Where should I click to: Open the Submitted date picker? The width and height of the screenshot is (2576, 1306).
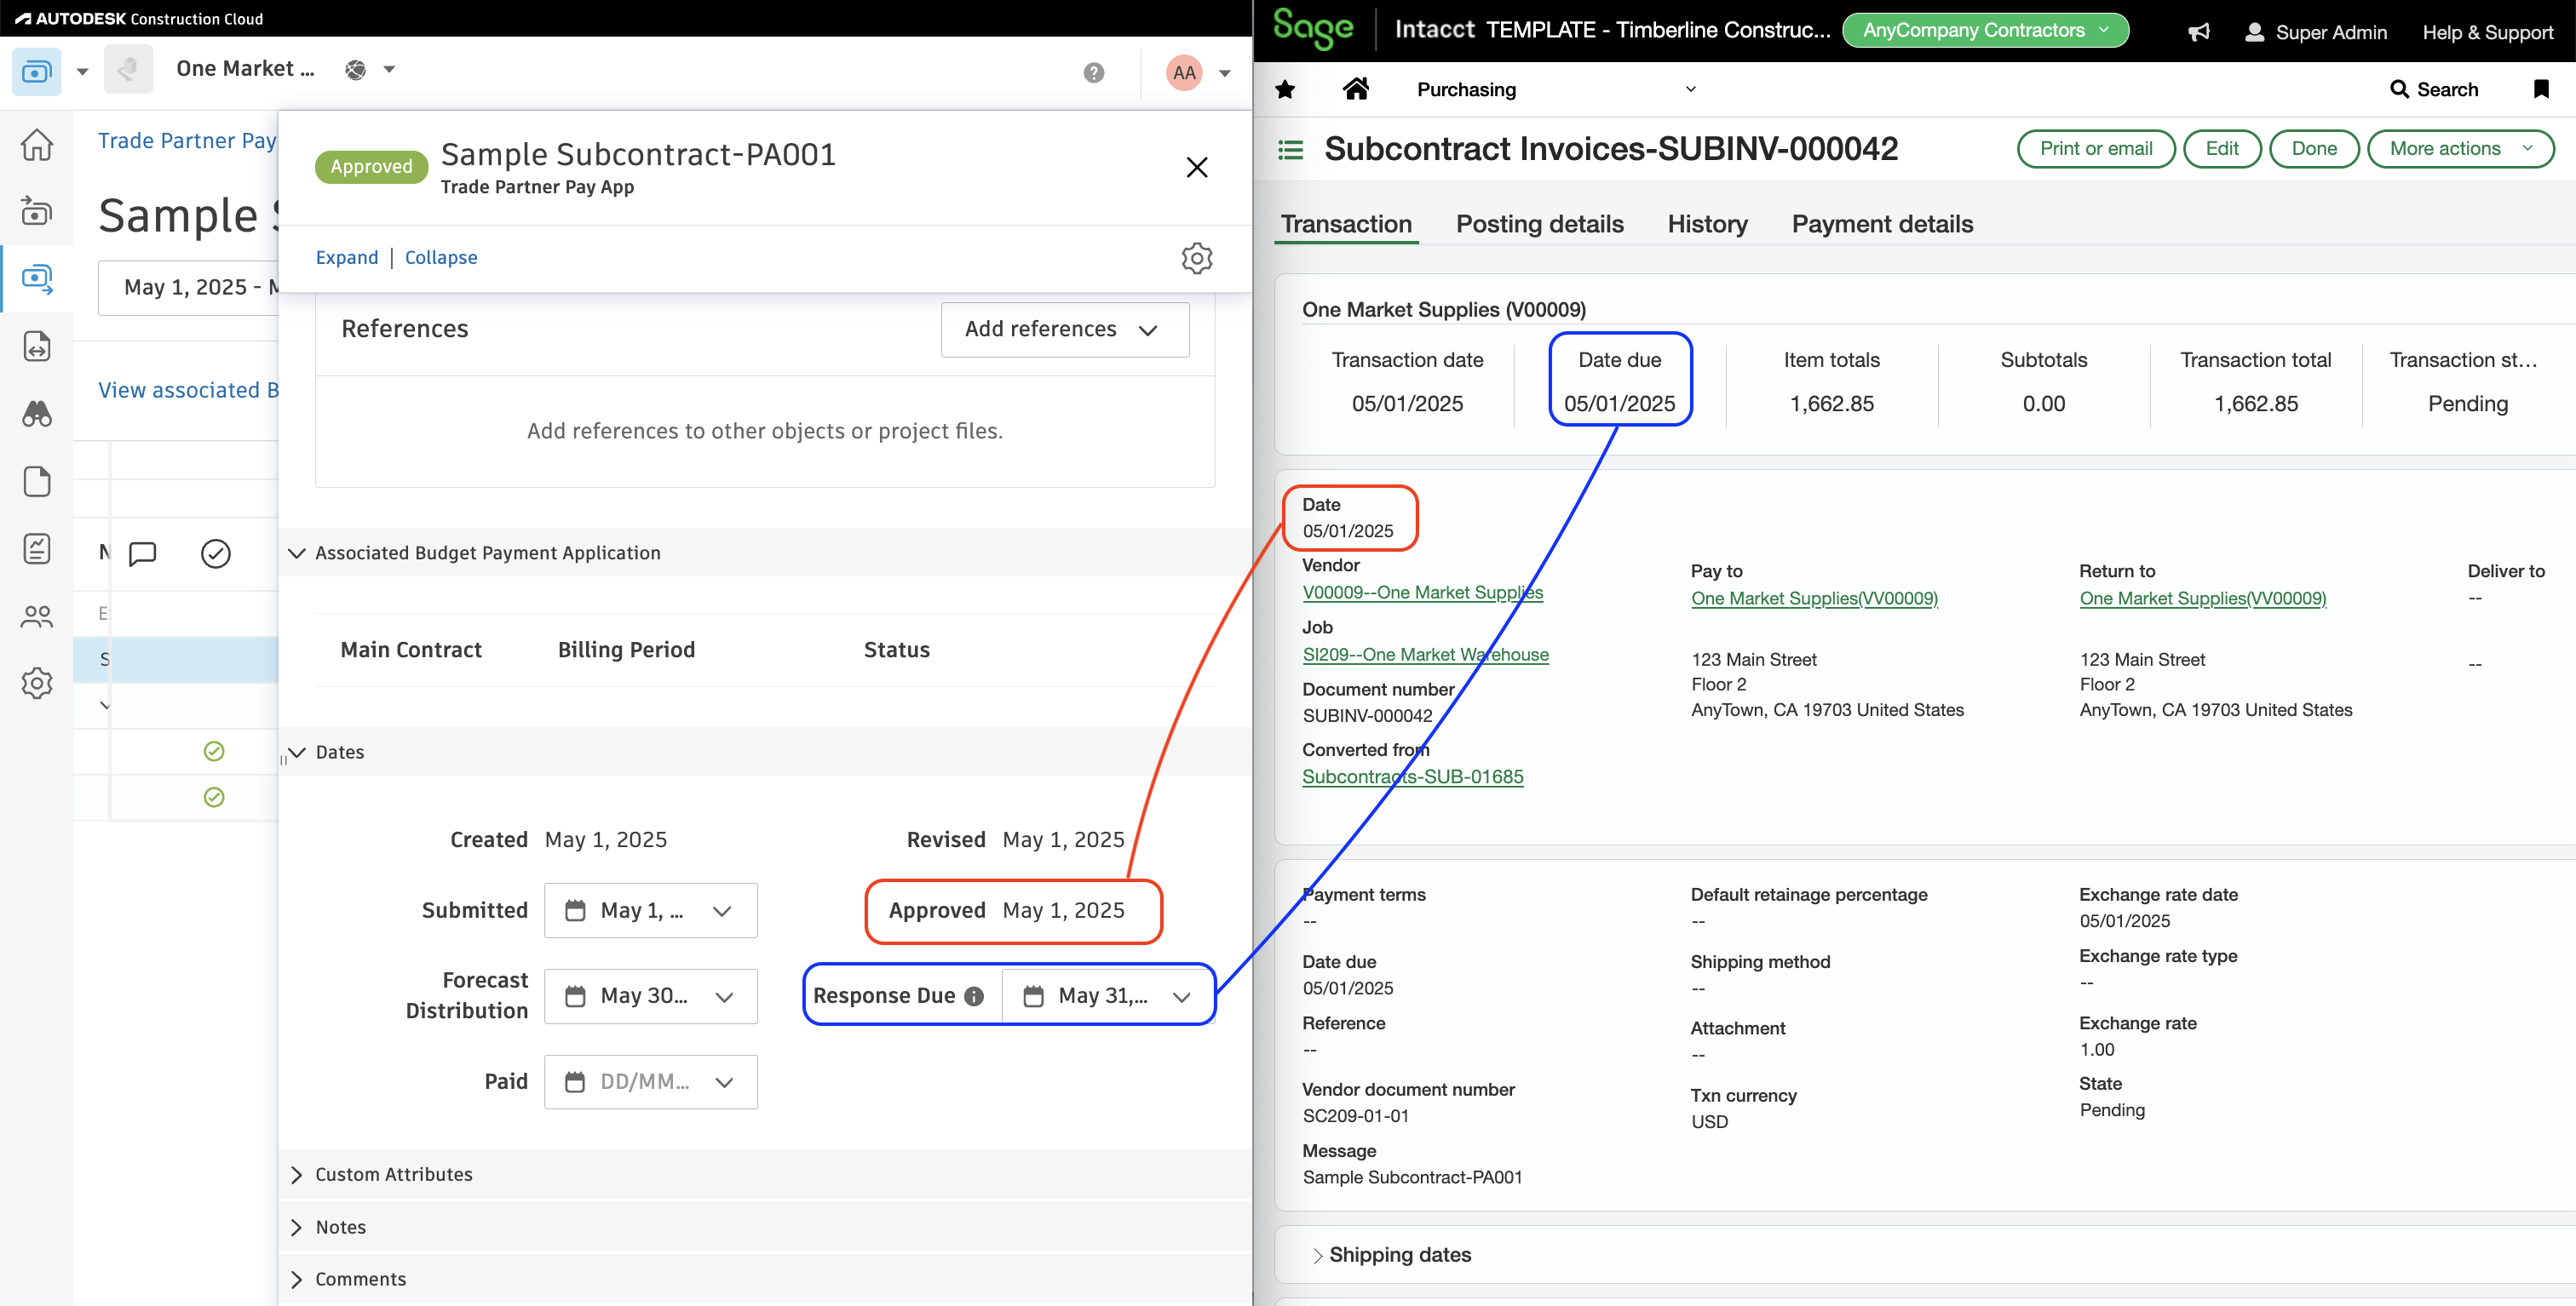[x=651, y=910]
